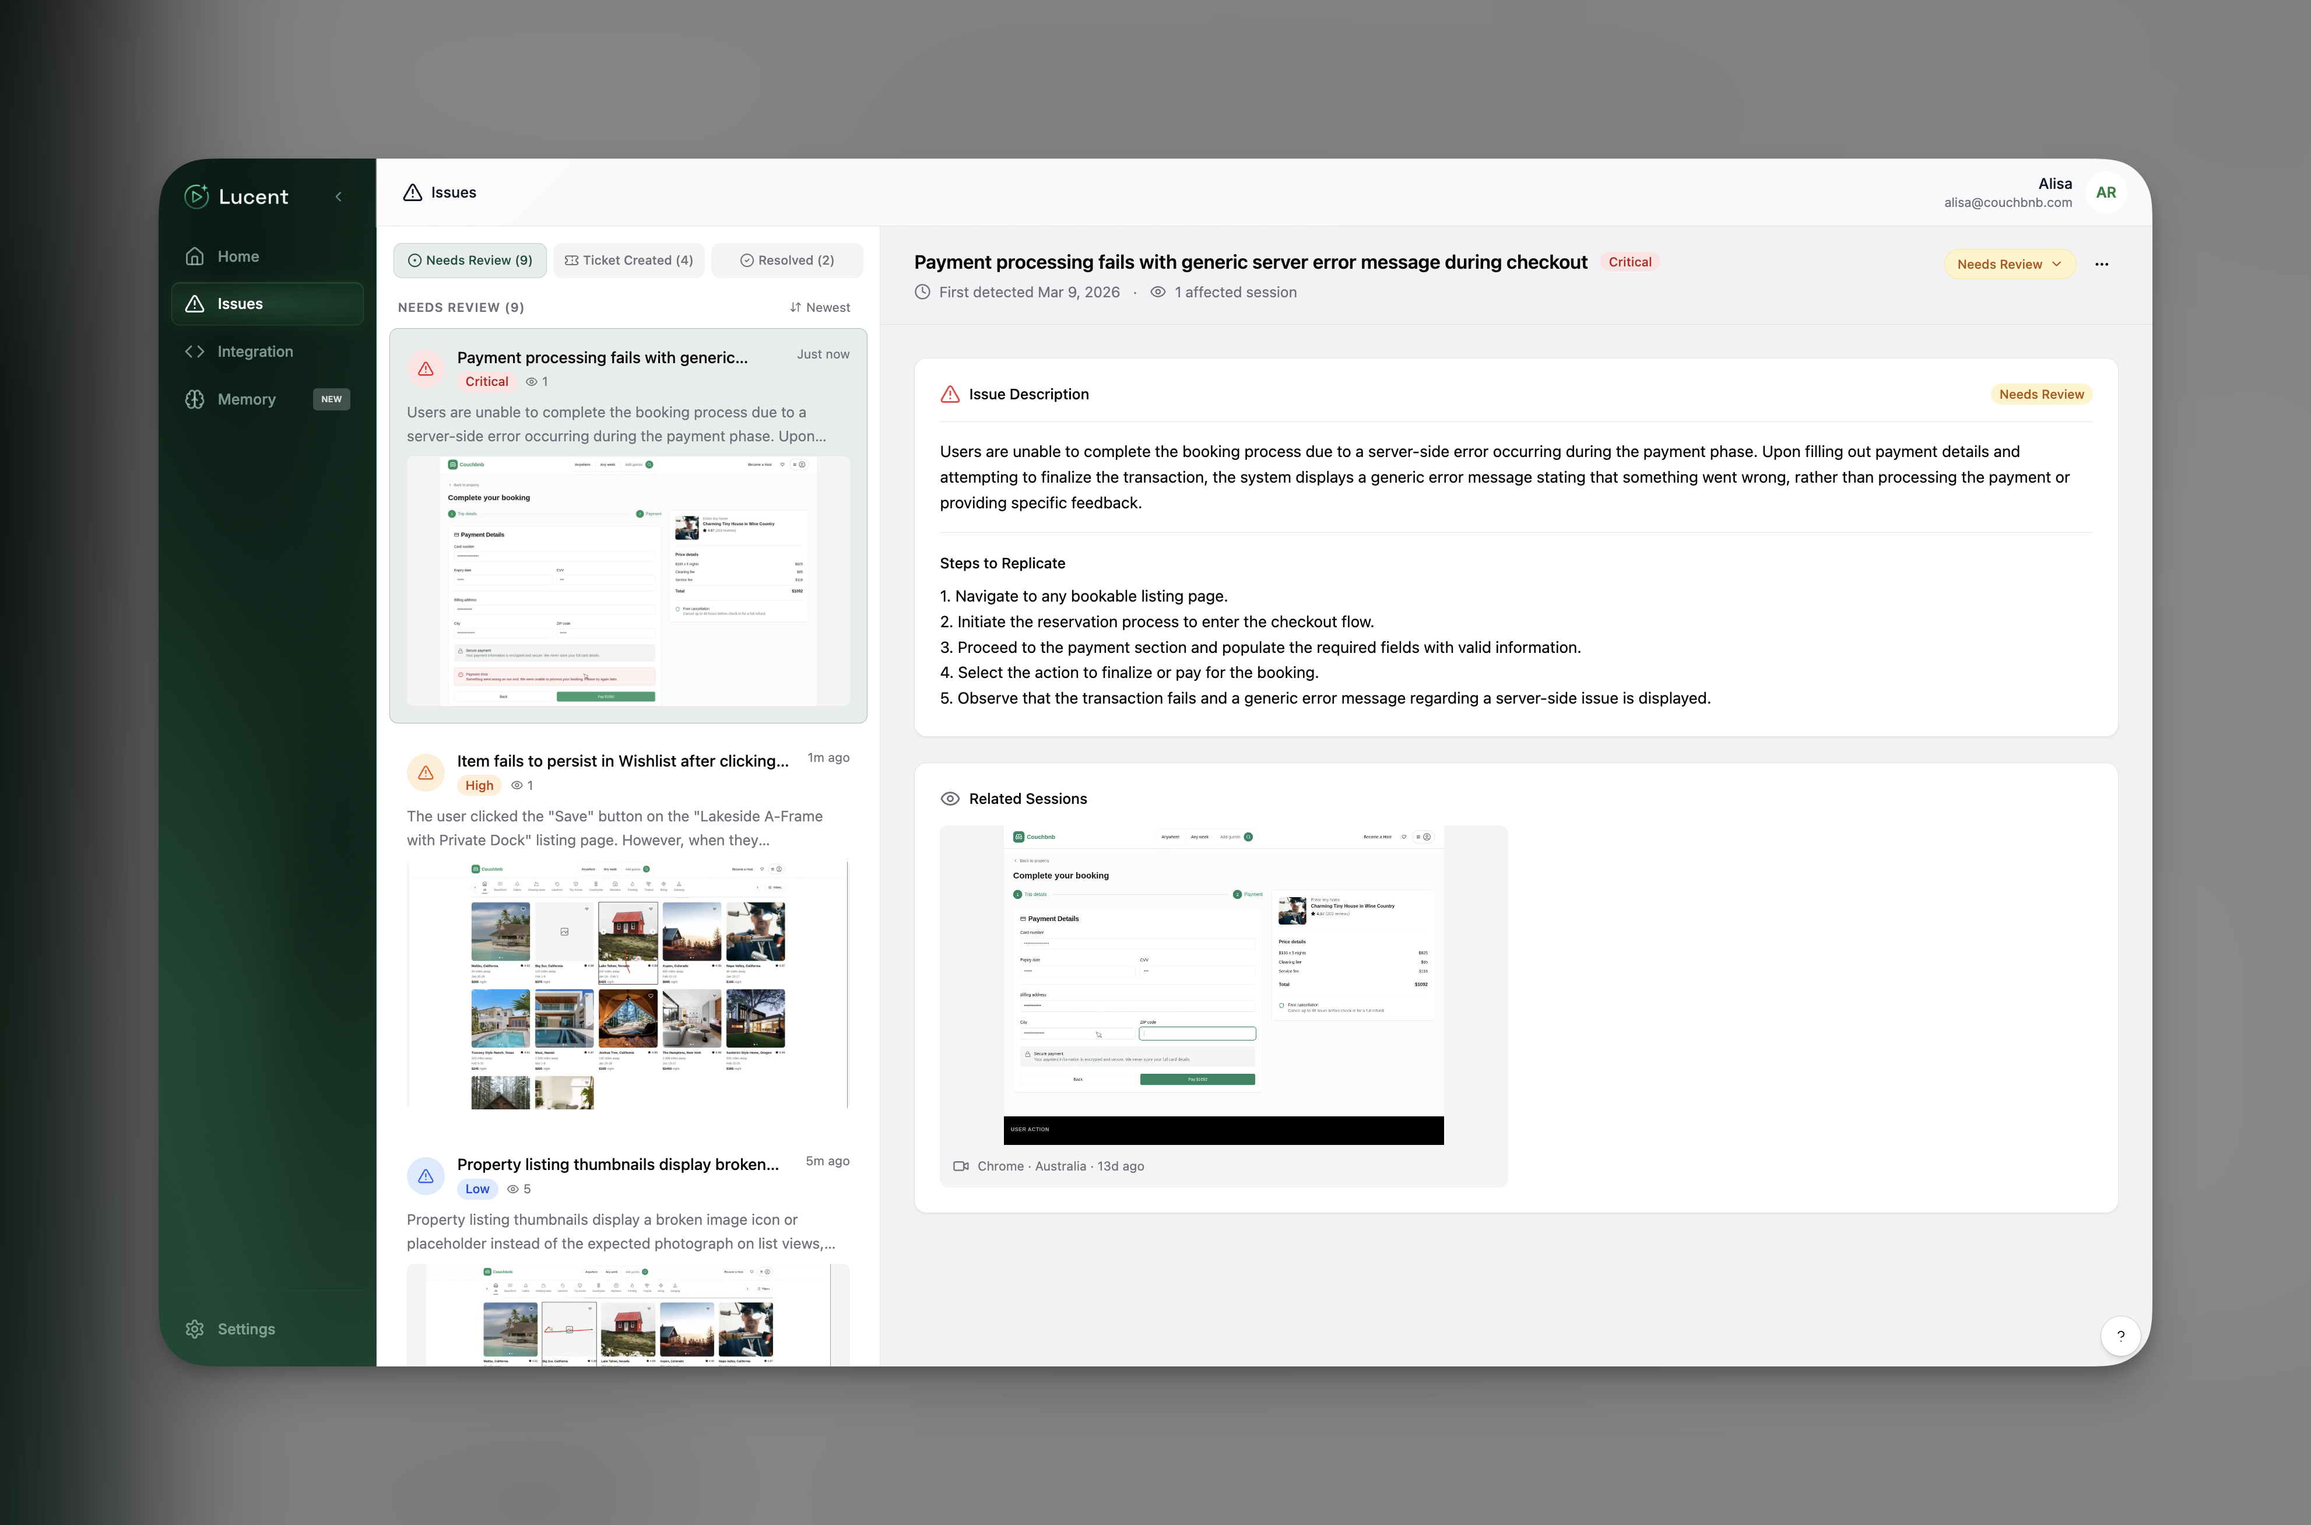Open the related session recording thumbnail
2311x1525 pixels.
coord(1223,984)
